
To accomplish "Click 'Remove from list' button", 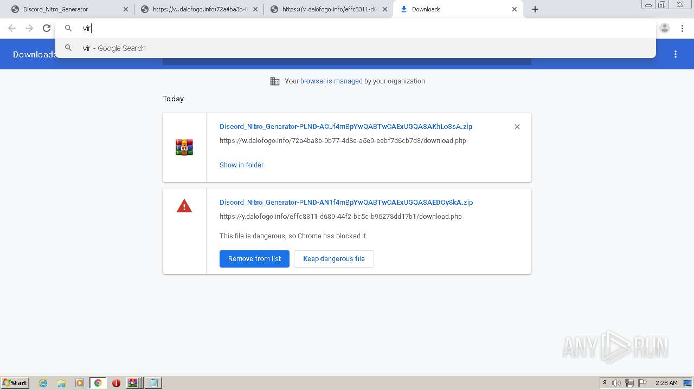I will (254, 259).
